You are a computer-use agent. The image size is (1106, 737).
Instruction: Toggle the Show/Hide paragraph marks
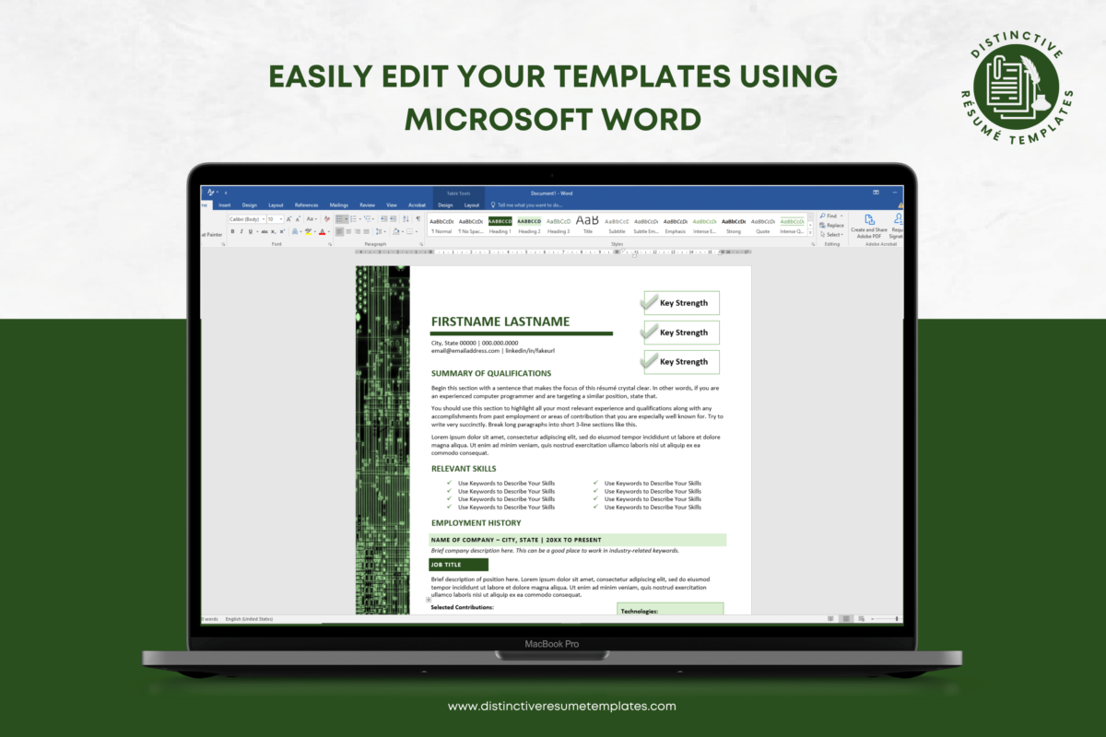(418, 218)
